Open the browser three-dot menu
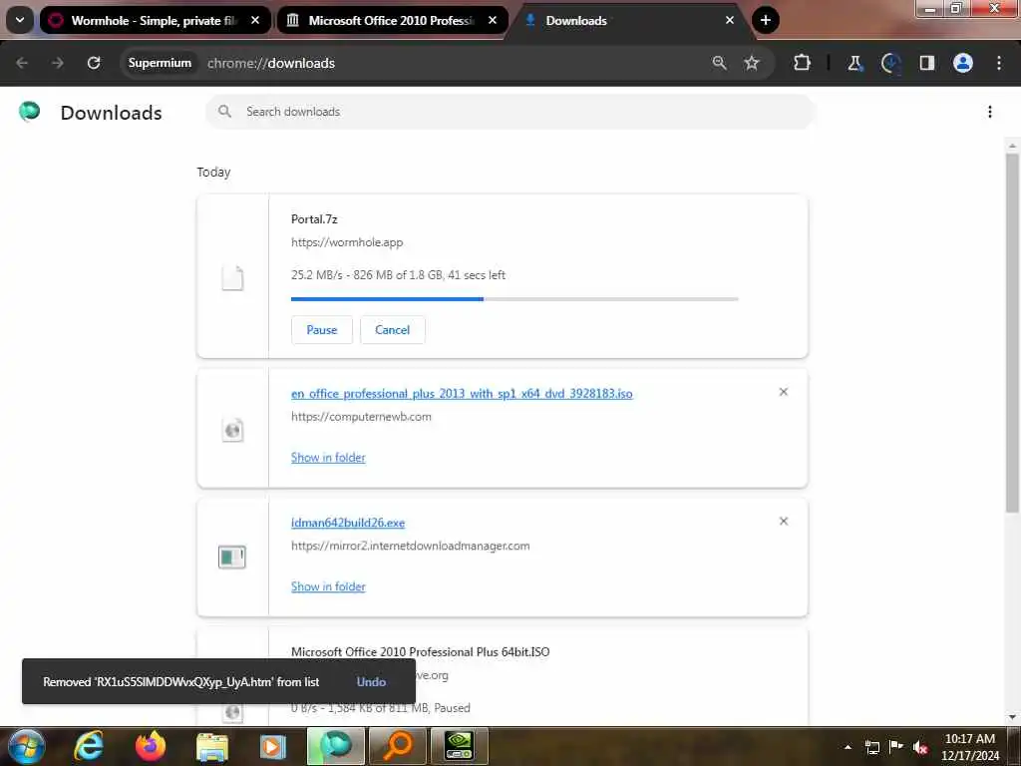The image size is (1021, 766). pyautogui.click(x=998, y=63)
